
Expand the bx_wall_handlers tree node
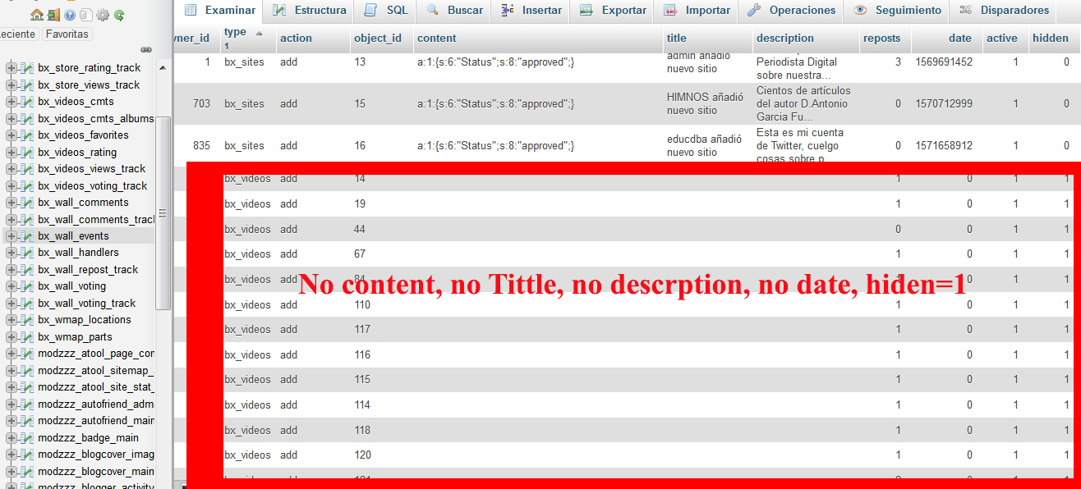tap(11, 253)
